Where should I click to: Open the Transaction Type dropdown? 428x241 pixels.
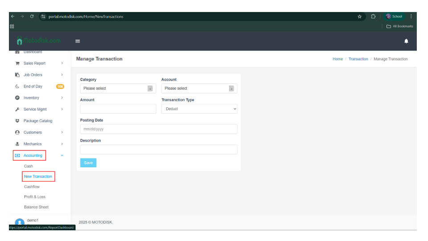tap(199, 109)
